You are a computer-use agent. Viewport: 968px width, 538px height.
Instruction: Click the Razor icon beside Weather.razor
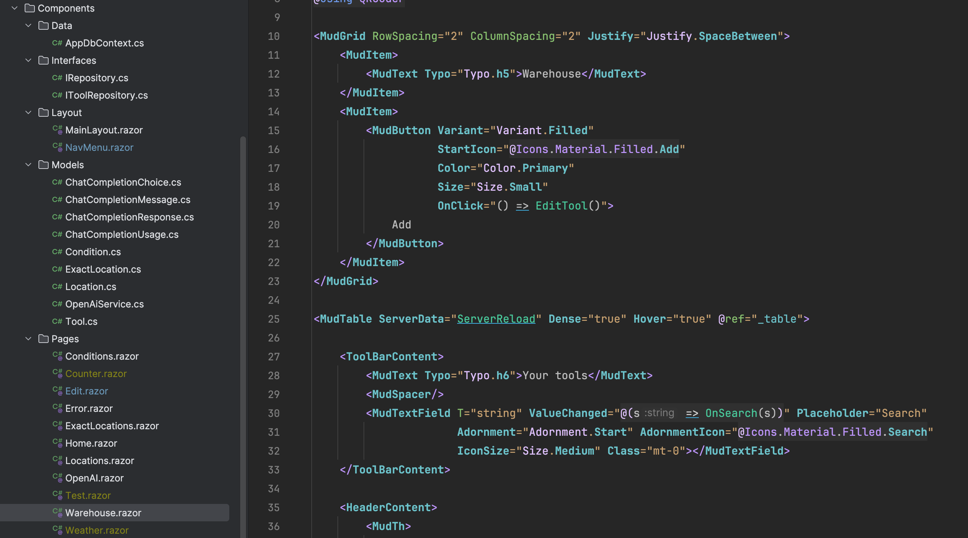click(57, 530)
